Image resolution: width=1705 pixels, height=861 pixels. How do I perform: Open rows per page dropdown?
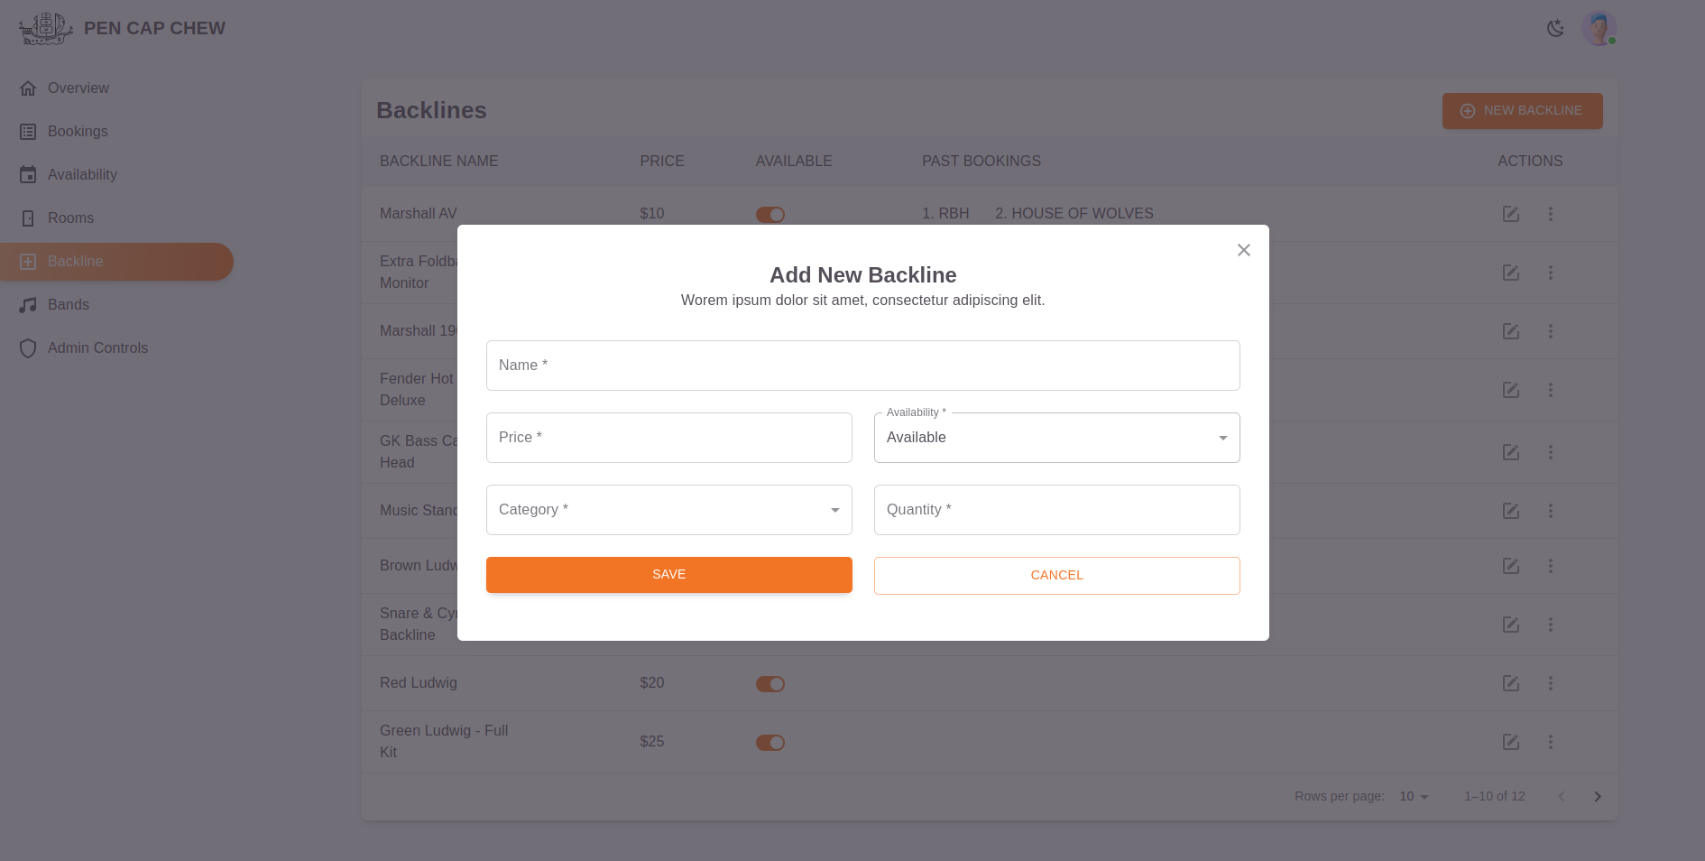pos(1414,797)
